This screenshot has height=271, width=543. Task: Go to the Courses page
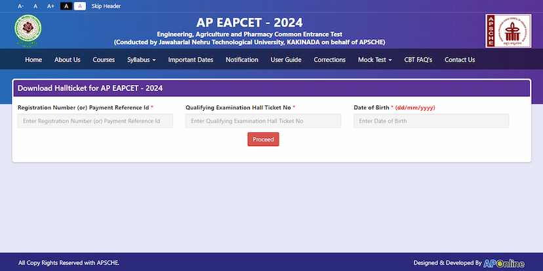click(104, 60)
